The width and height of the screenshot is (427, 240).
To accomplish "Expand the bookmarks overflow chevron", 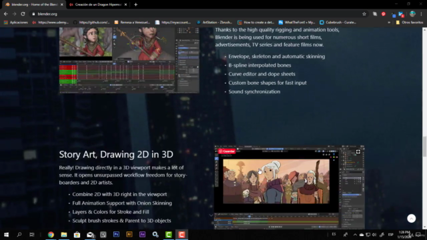I will click(389, 22).
